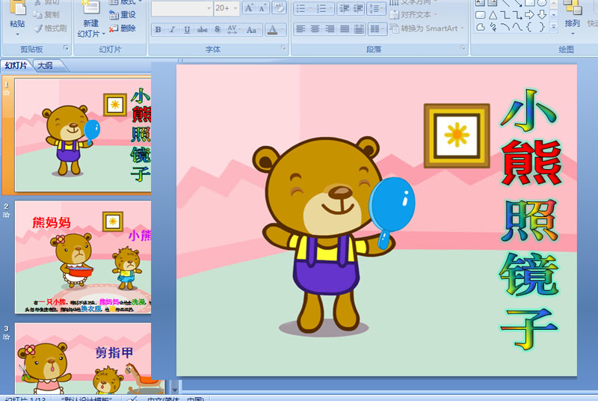The image size is (598, 401).
Task: Toggle bold formatting
Action: 158,29
